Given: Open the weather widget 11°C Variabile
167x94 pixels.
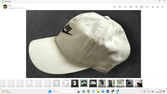Looking at the screenshot, I should coord(7,91).
